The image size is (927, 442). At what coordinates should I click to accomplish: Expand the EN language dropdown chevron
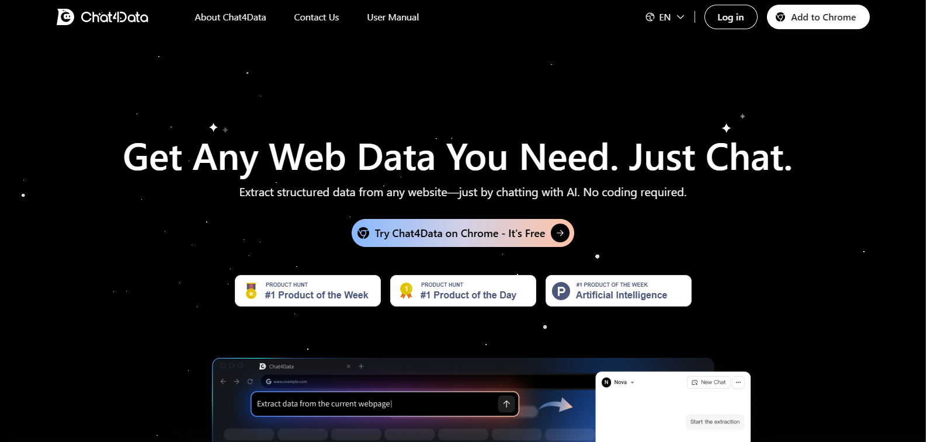(x=681, y=17)
